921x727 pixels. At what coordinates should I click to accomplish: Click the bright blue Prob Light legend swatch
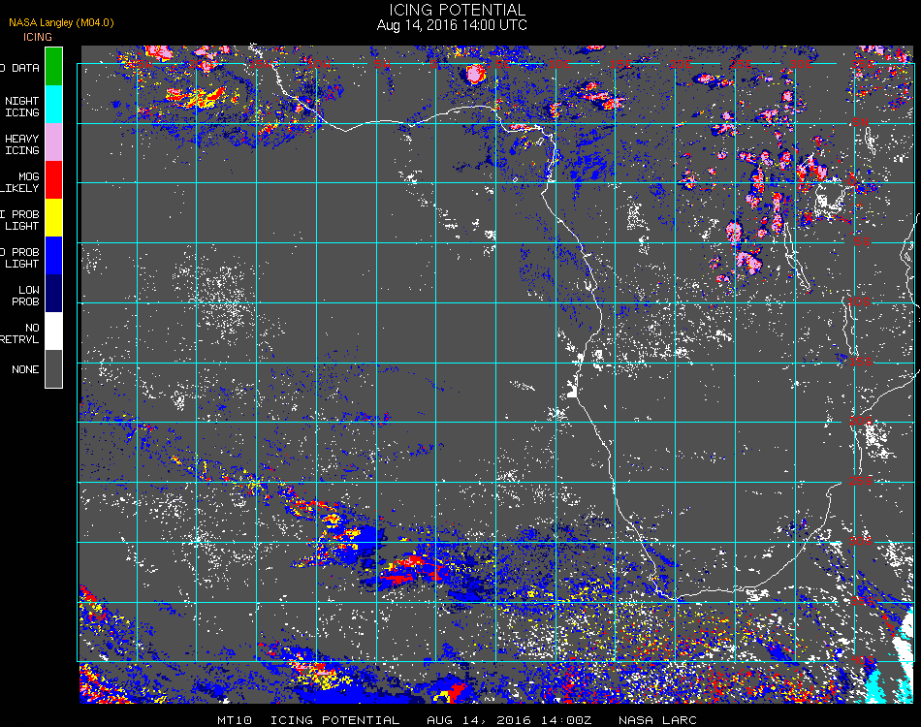53,256
